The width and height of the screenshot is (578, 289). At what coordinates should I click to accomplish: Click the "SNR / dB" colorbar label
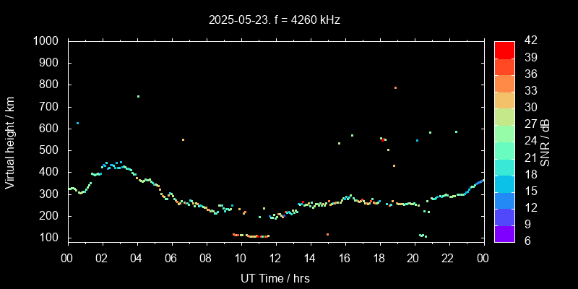(x=545, y=142)
